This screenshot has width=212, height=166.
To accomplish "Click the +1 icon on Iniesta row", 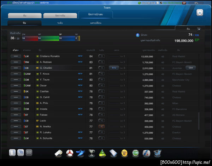I will pos(101,109).
